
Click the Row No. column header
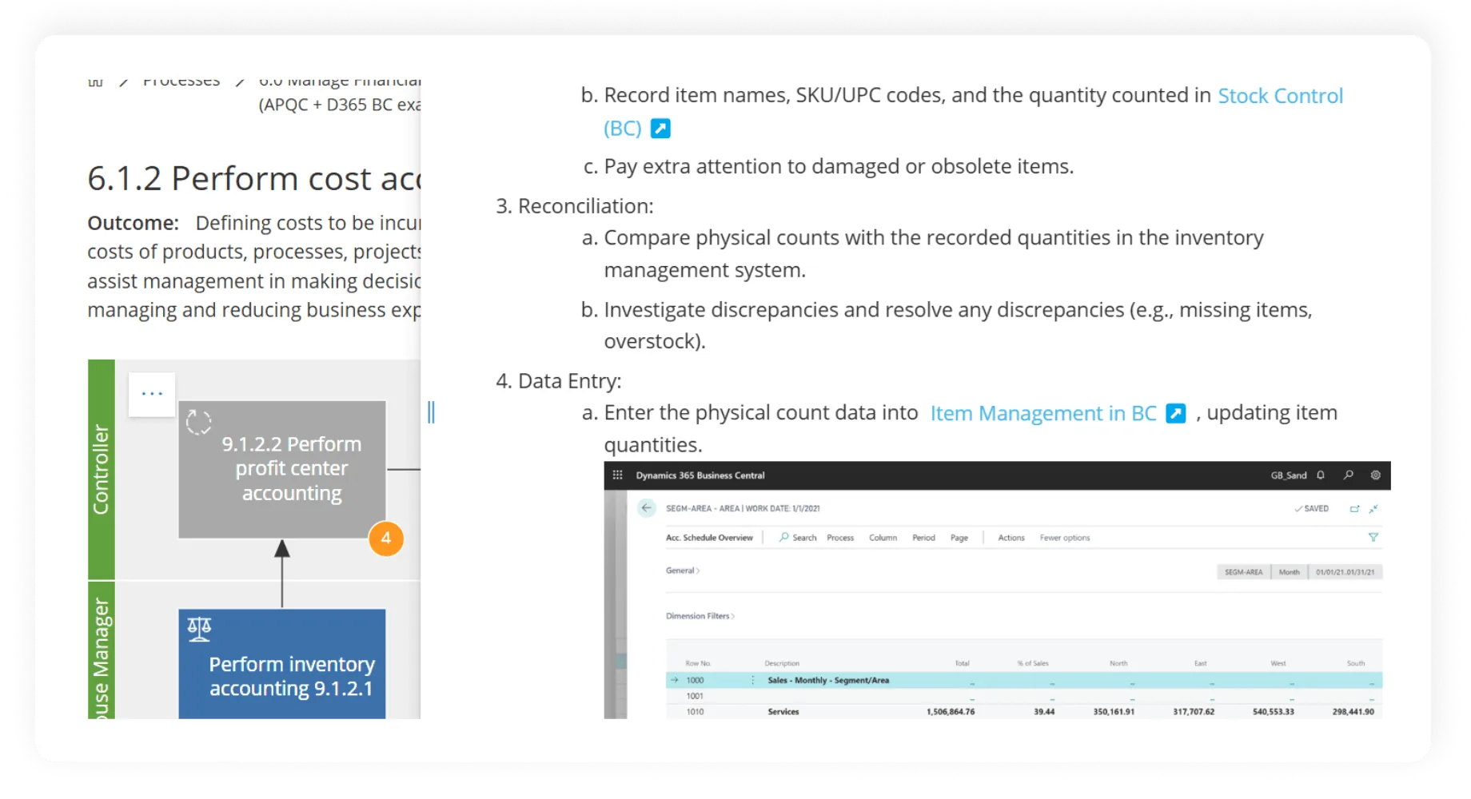coord(698,663)
